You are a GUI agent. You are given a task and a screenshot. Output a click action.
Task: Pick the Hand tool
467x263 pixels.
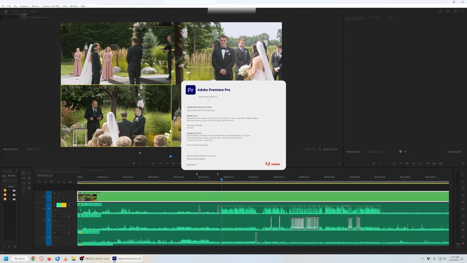point(29,188)
